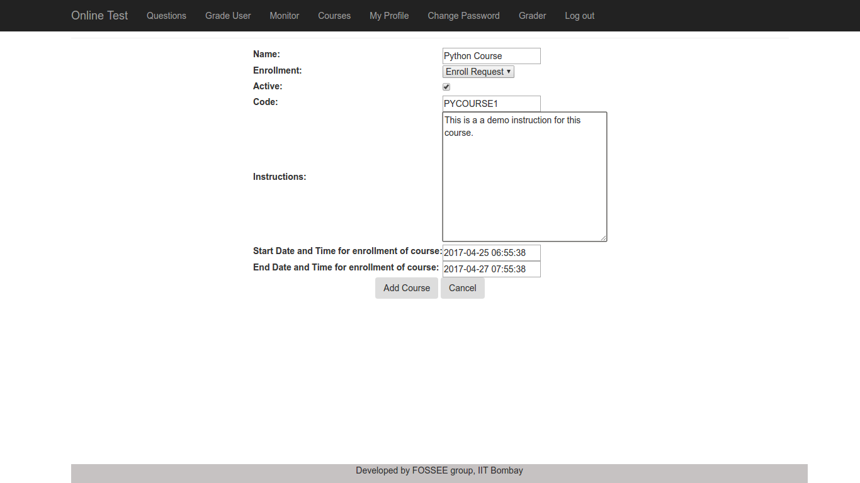The height and width of the screenshot is (483, 860).
Task: Select Change Password in navbar
Action: pyautogui.click(x=463, y=16)
